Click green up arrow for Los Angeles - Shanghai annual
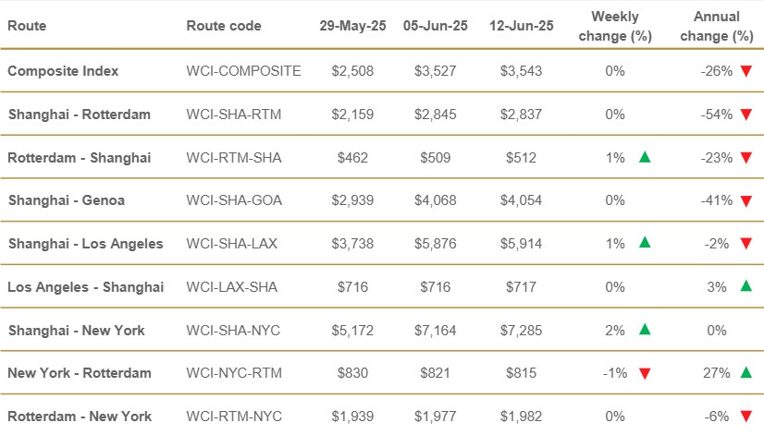The height and width of the screenshot is (435, 764). point(746,286)
